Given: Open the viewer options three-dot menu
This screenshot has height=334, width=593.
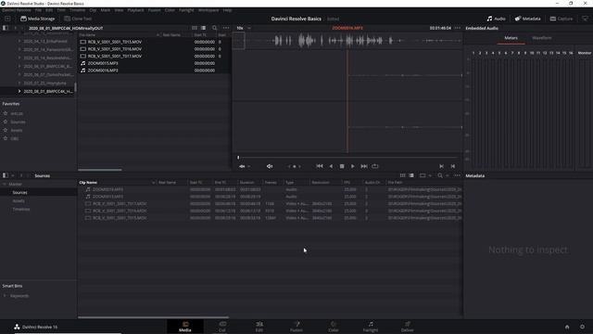Looking at the screenshot, I should (458, 28).
